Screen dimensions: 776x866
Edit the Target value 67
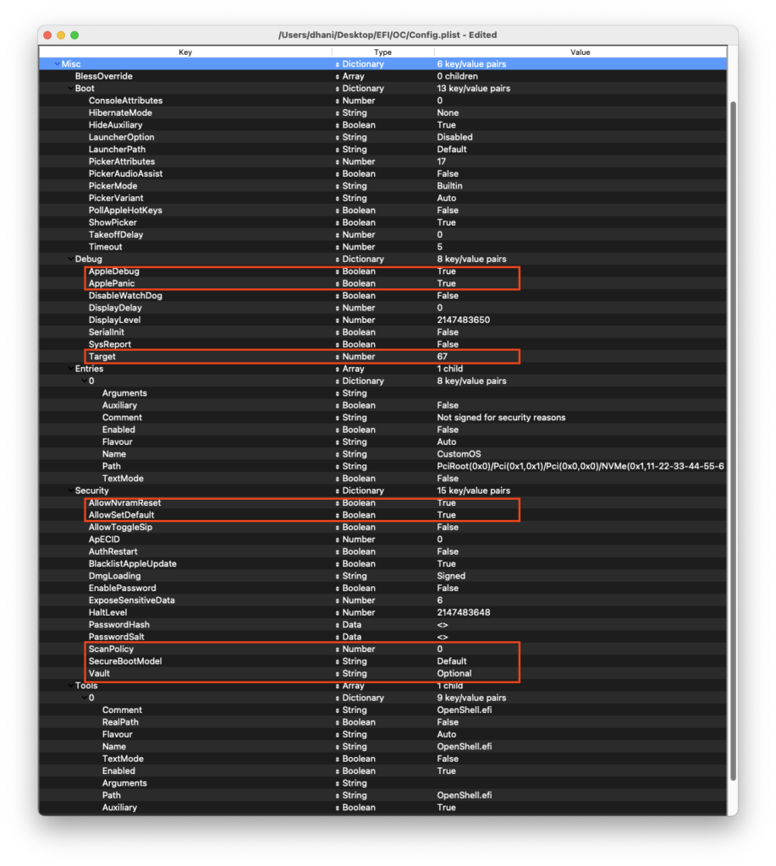click(x=443, y=356)
